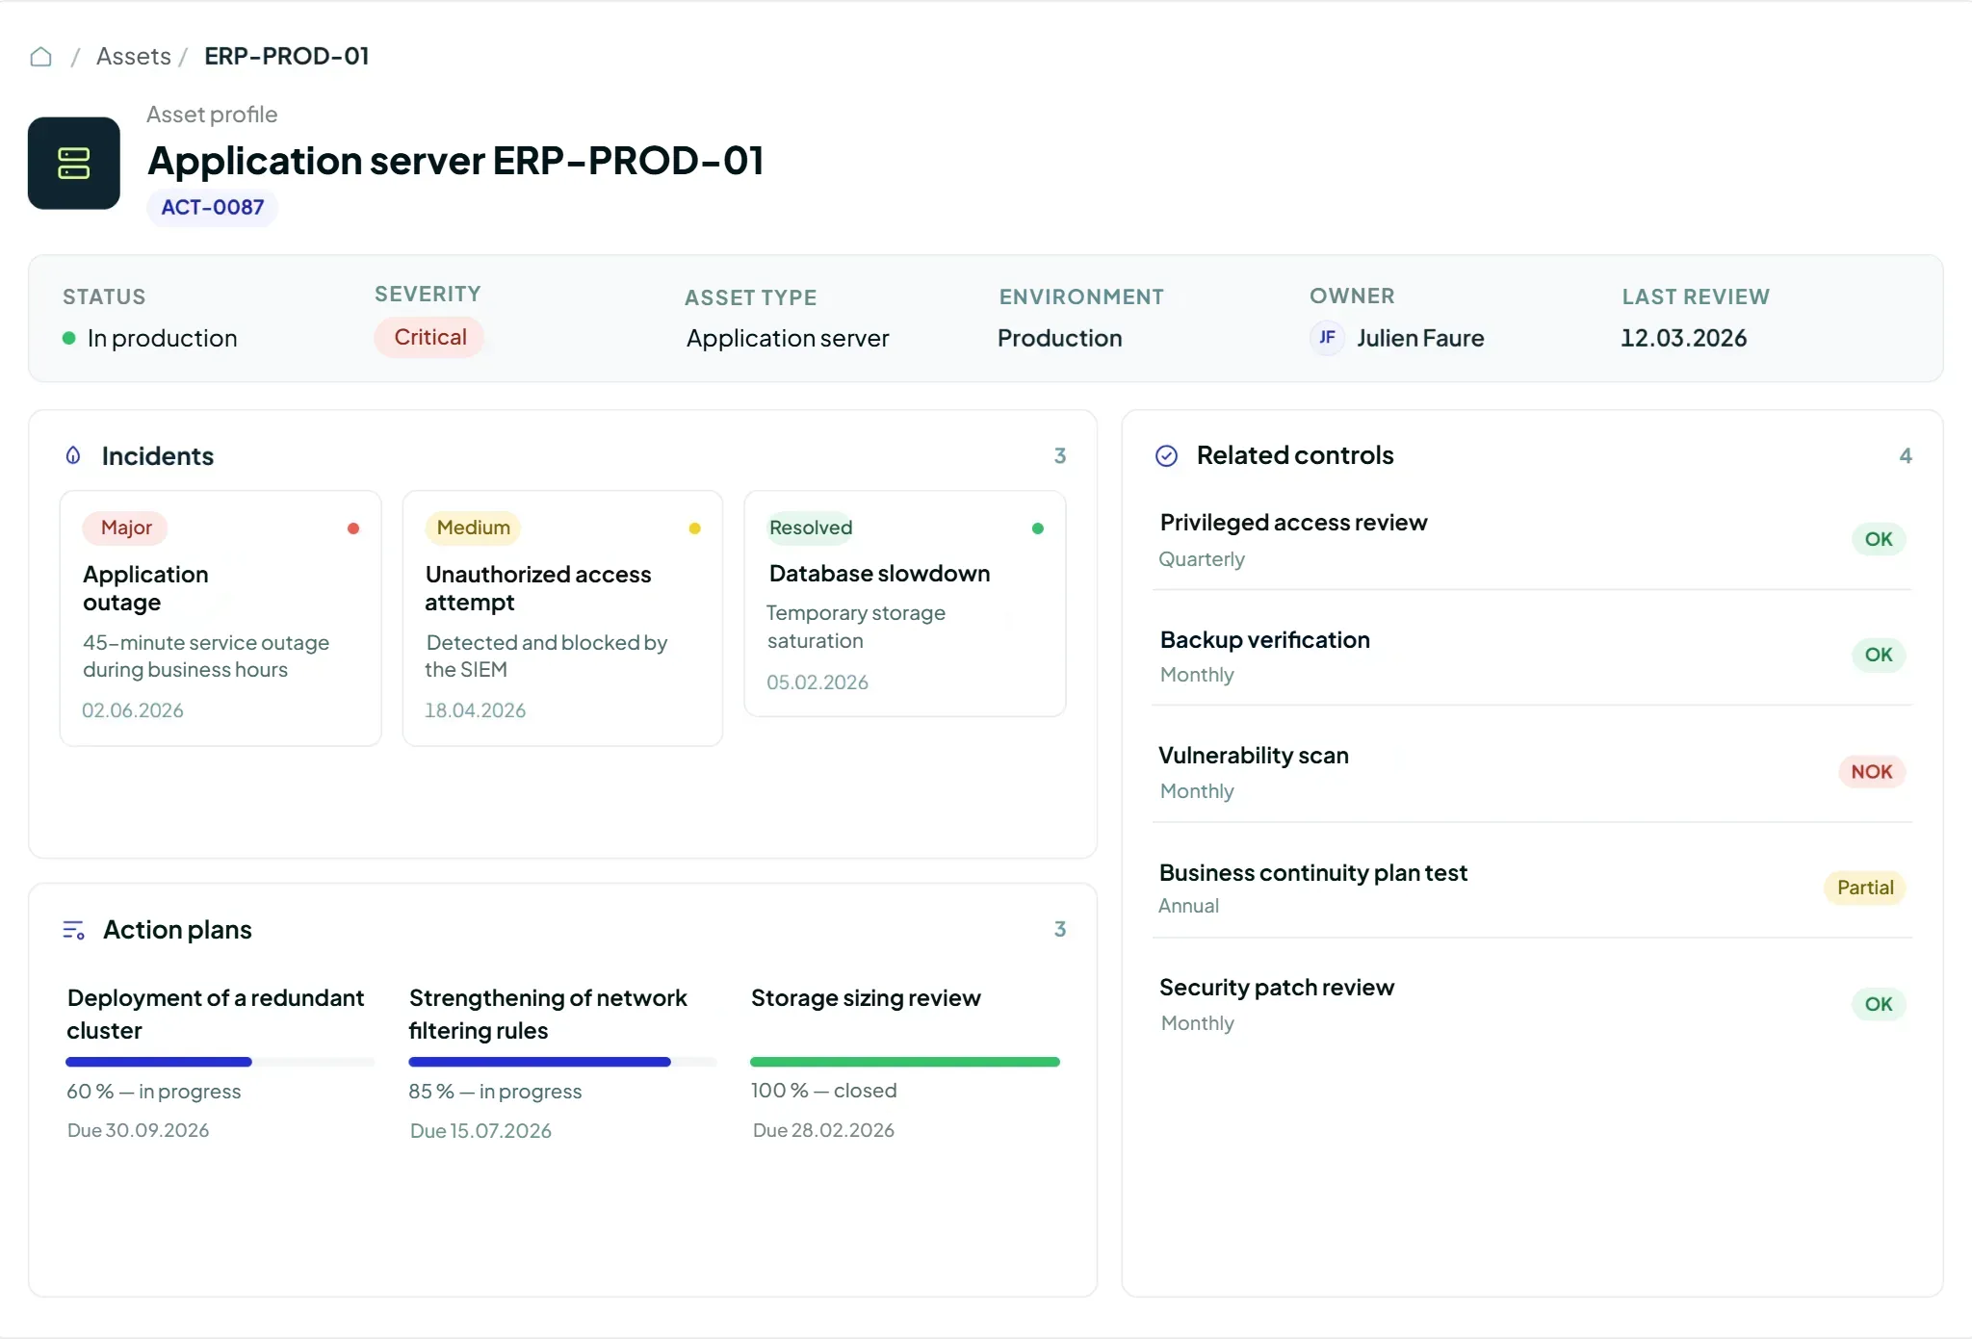This screenshot has height=1339, width=1972.
Task: Open the Assets breadcrumb link
Action: [x=133, y=57]
